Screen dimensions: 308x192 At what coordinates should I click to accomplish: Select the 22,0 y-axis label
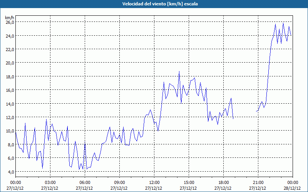point(10,50)
